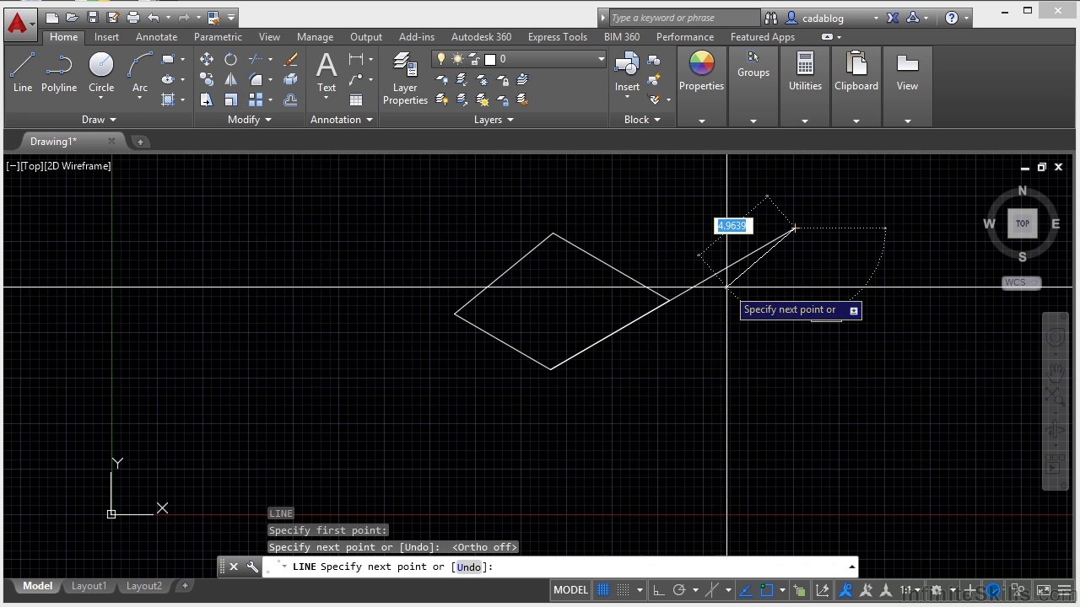1080x607 pixels.
Task: Open the WCS coordinate system dropdown
Action: (x=1022, y=282)
